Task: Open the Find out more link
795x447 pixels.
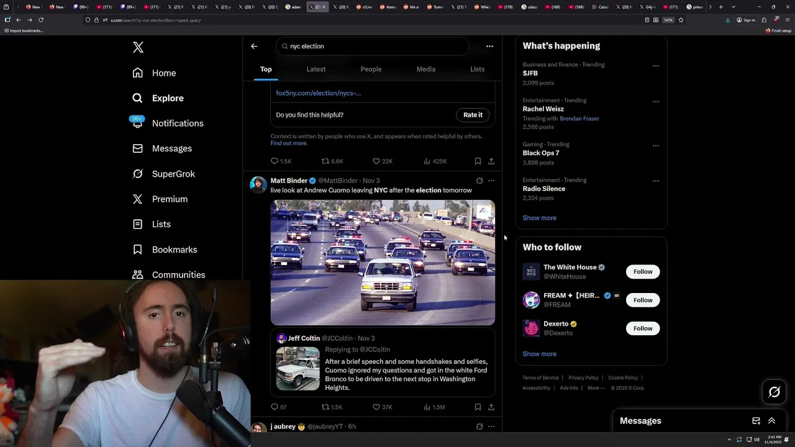Action: pyautogui.click(x=289, y=143)
